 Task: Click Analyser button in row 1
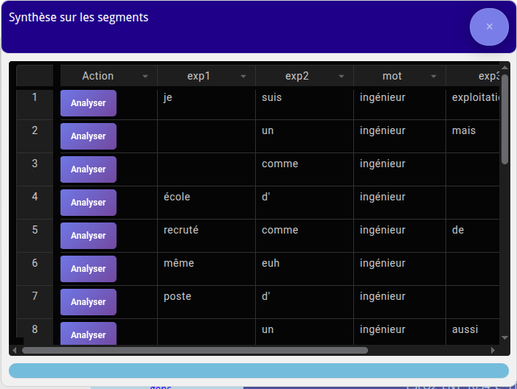[89, 103]
